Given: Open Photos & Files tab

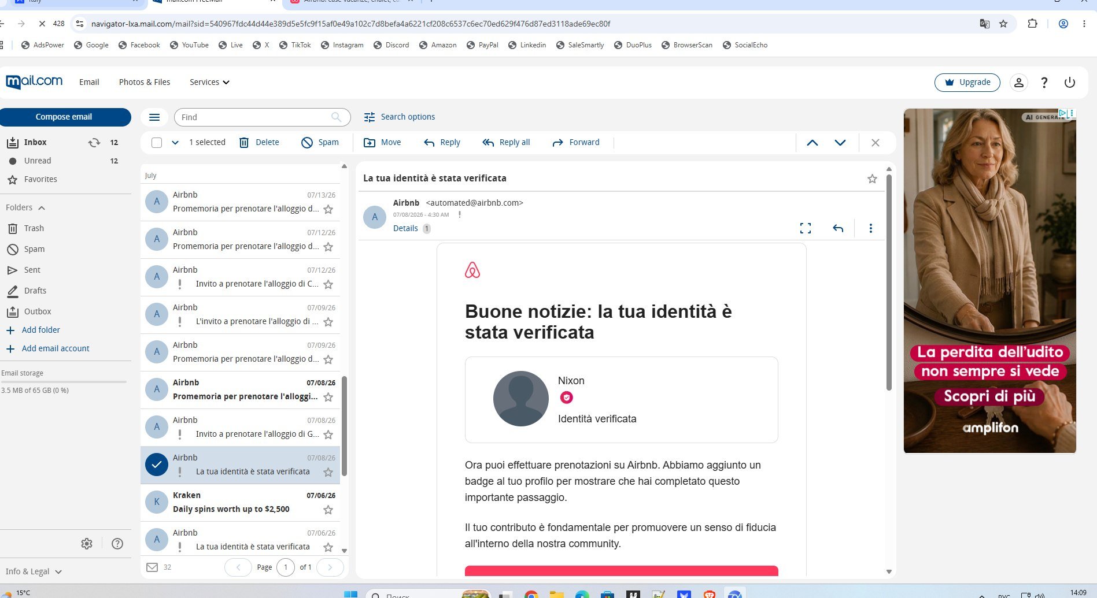Looking at the screenshot, I should tap(145, 82).
